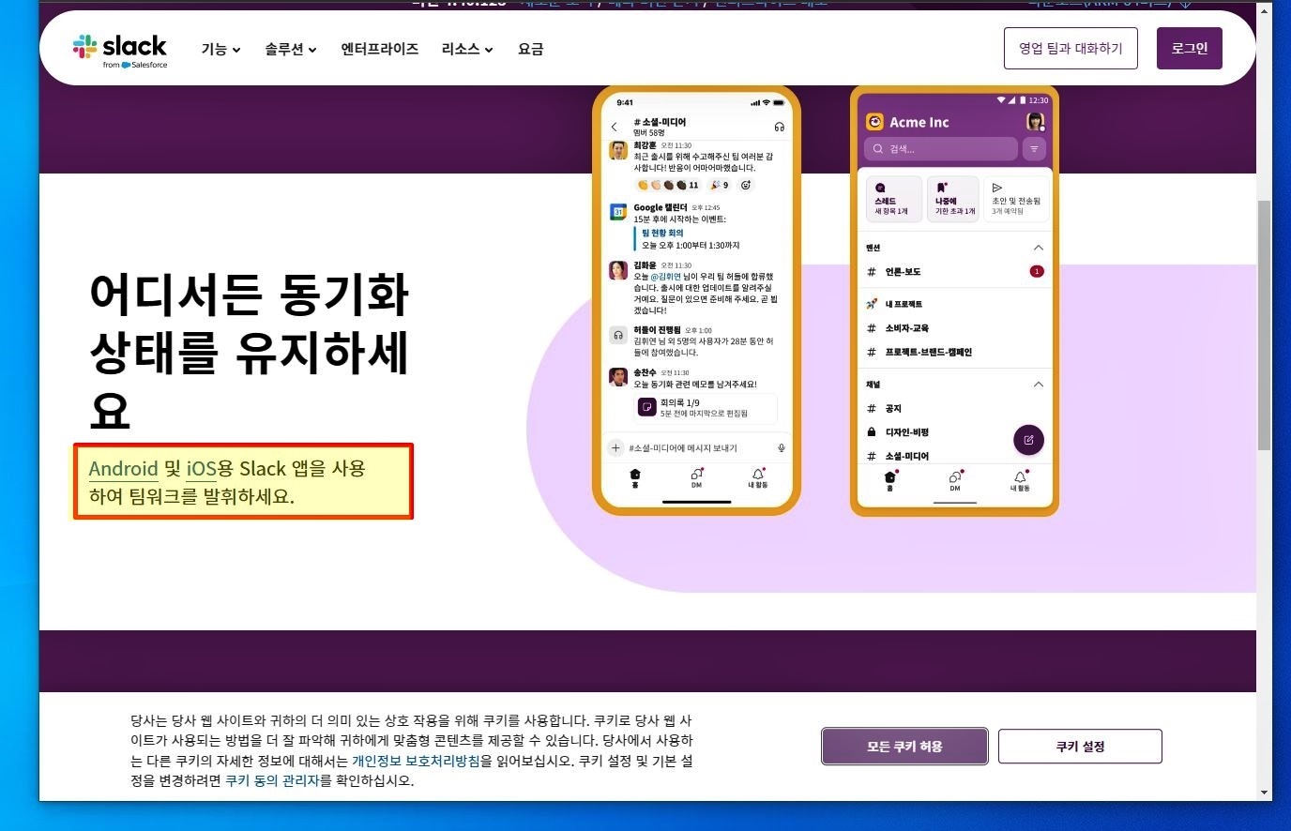1291x831 pixels.
Task: Click the 내 활동 bell in Android mockup
Action: pyautogui.click(x=1020, y=480)
